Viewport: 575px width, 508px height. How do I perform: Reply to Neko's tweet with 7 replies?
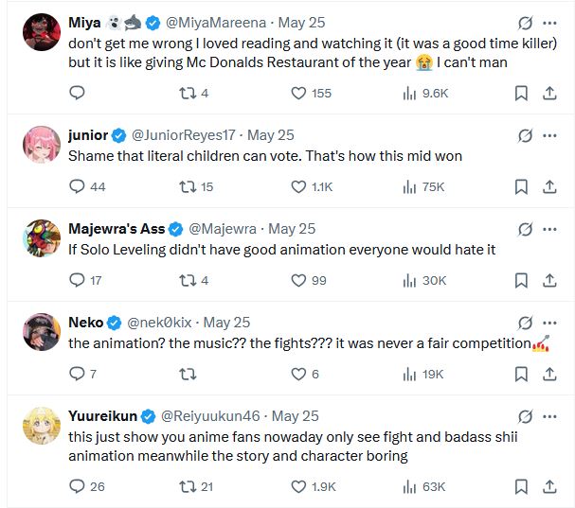tap(78, 374)
